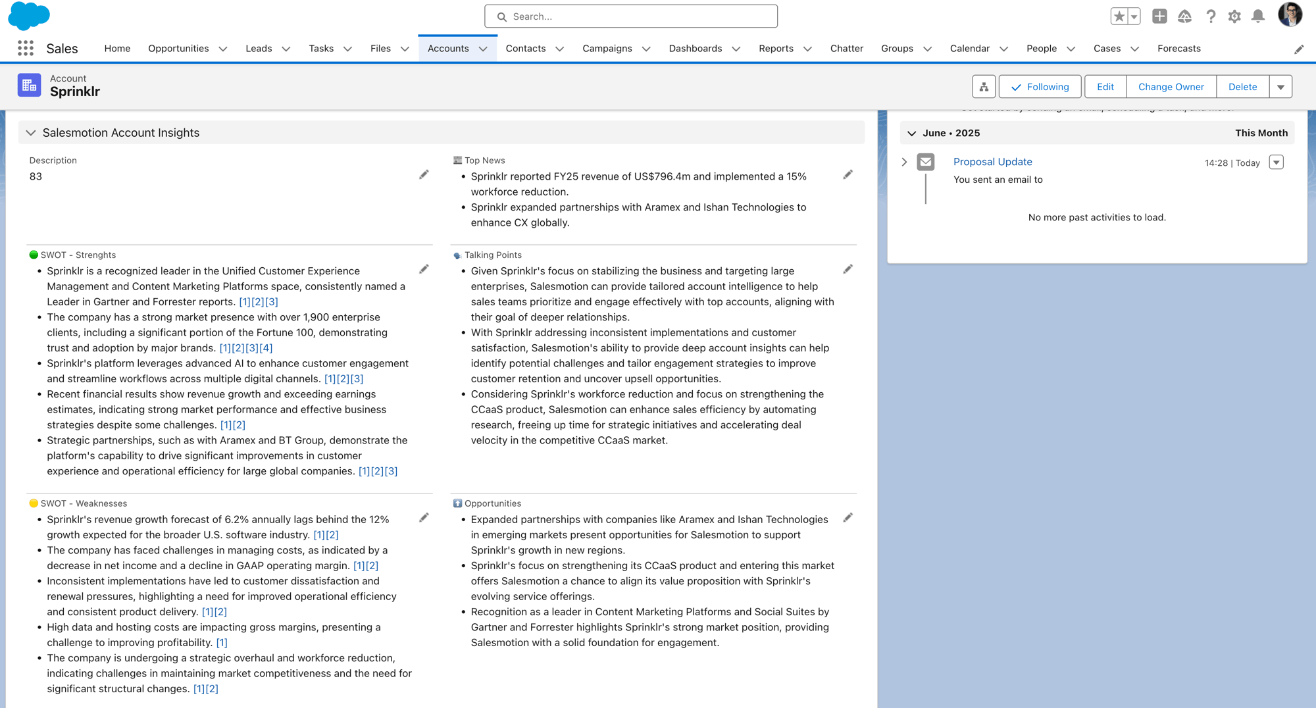The height and width of the screenshot is (708, 1316).
Task: Open the Favorites star icon
Action: point(1119,16)
